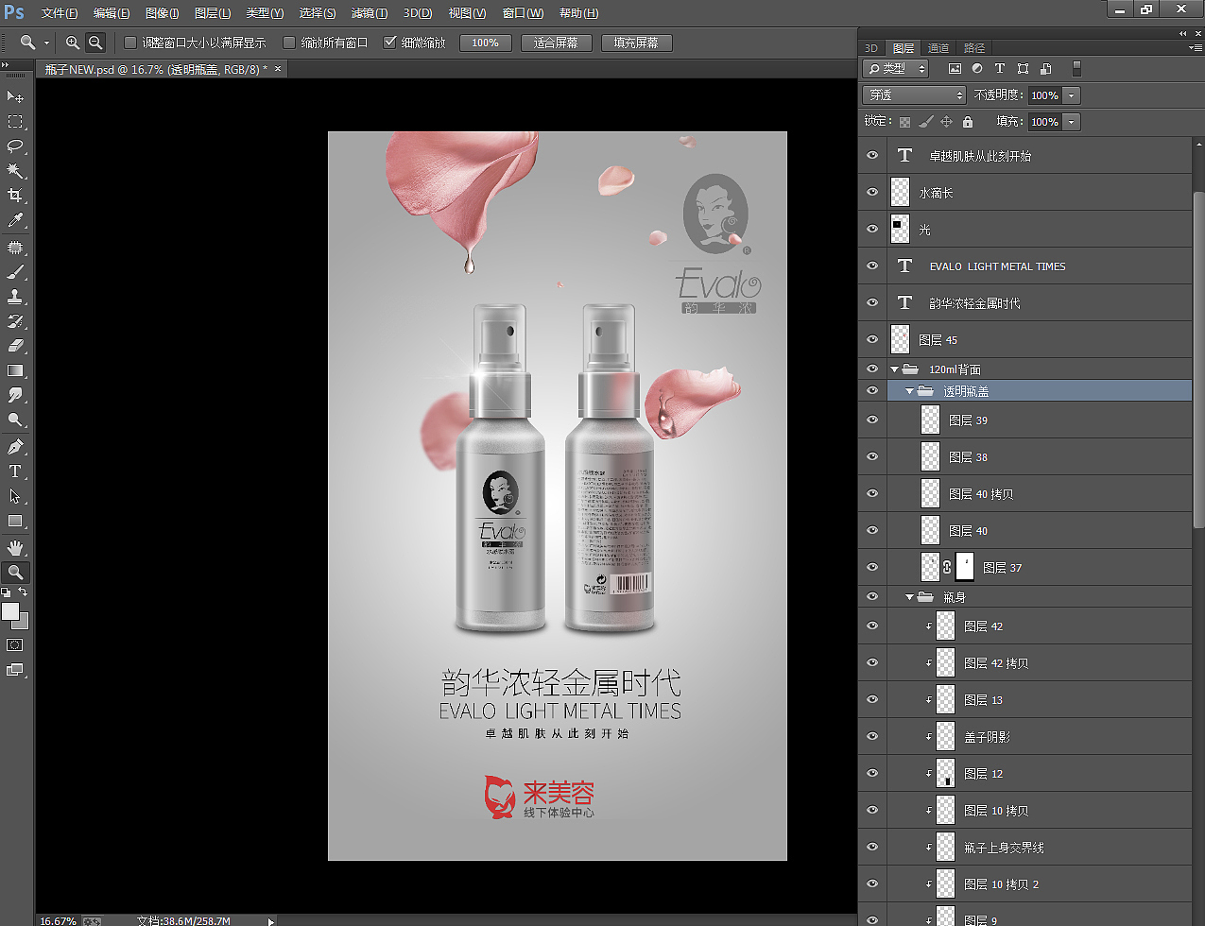The image size is (1205, 926).
Task: Filter layers by pixel layer icon
Action: pos(955,69)
